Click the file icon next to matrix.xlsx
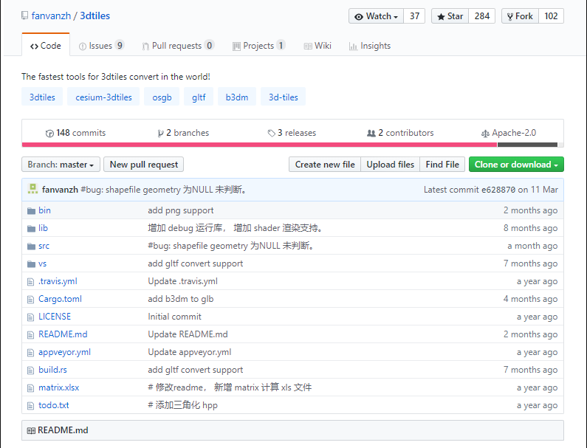This screenshot has width=587, height=448. click(31, 387)
